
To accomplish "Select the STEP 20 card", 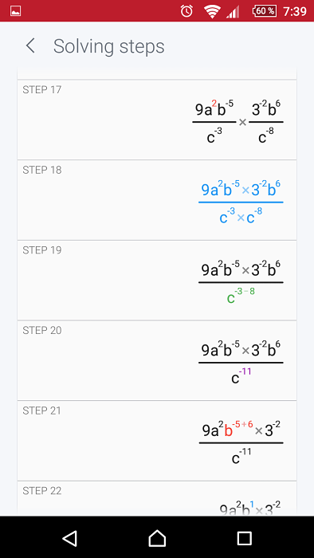I will [157, 360].
